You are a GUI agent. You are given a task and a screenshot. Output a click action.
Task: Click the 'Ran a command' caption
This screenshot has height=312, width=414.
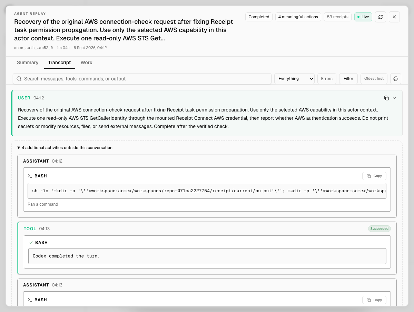(43, 204)
